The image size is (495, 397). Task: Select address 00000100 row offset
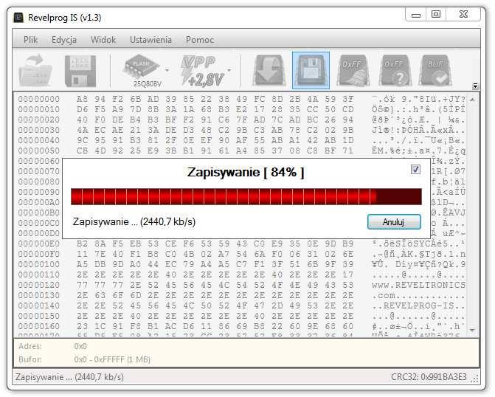click(39, 264)
